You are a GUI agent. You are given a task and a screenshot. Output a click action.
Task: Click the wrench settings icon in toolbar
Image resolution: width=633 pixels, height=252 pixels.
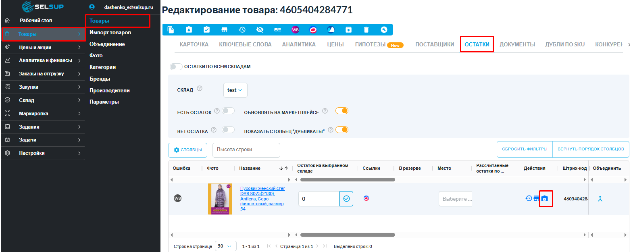[x=384, y=30]
